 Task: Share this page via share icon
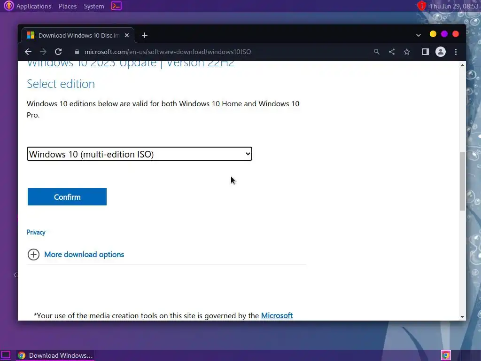pyautogui.click(x=392, y=52)
